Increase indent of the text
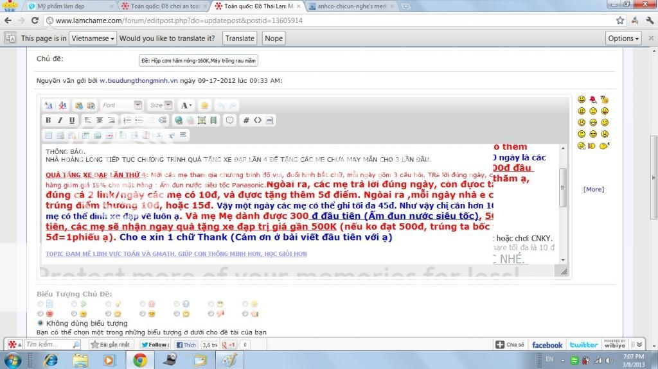 [x=163, y=121]
